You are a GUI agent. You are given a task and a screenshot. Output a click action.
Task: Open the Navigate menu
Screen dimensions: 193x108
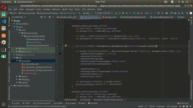[x=30, y=9]
